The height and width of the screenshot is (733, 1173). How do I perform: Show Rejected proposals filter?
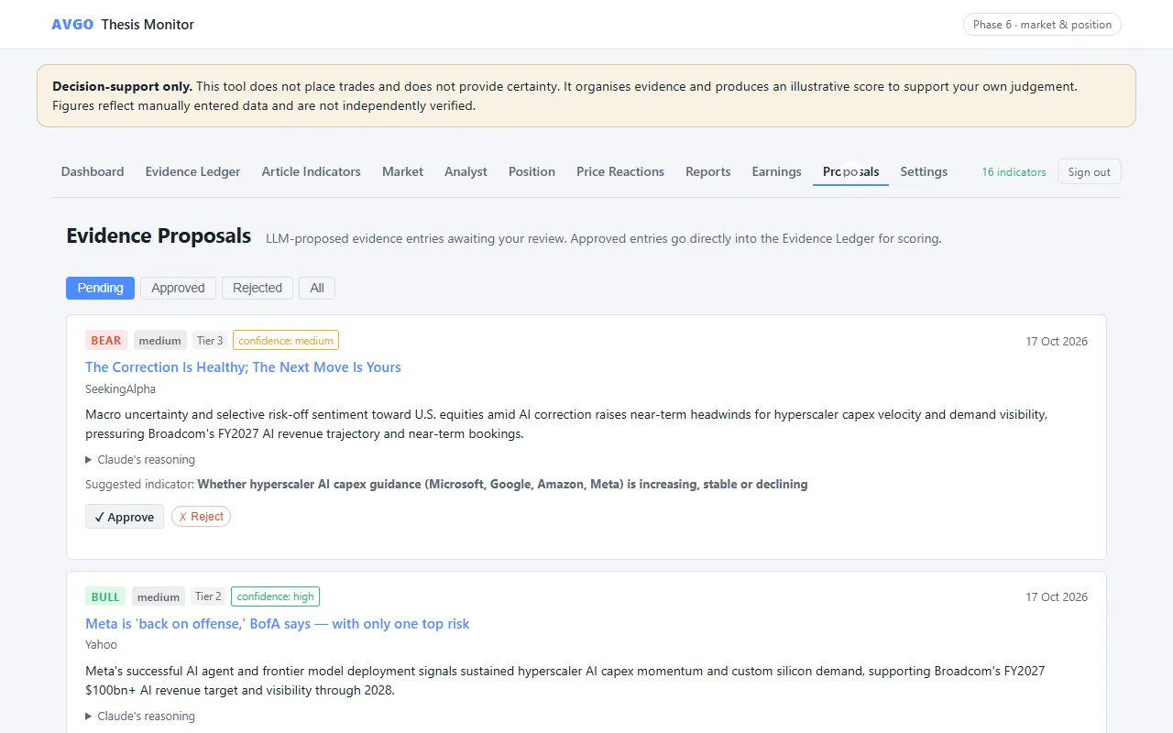tap(258, 288)
